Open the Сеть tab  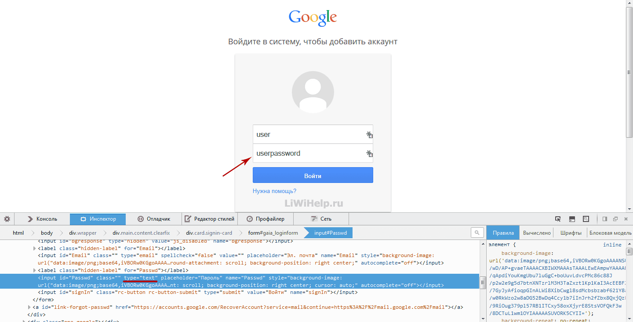(x=321, y=219)
